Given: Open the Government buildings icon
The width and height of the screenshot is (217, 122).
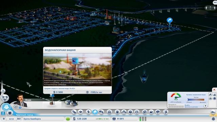Looking at the screenshot, I should click(109, 112).
